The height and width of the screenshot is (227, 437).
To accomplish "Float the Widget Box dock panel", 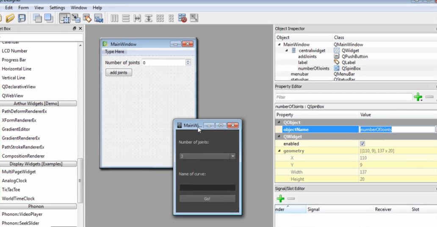I will pos(75,28).
